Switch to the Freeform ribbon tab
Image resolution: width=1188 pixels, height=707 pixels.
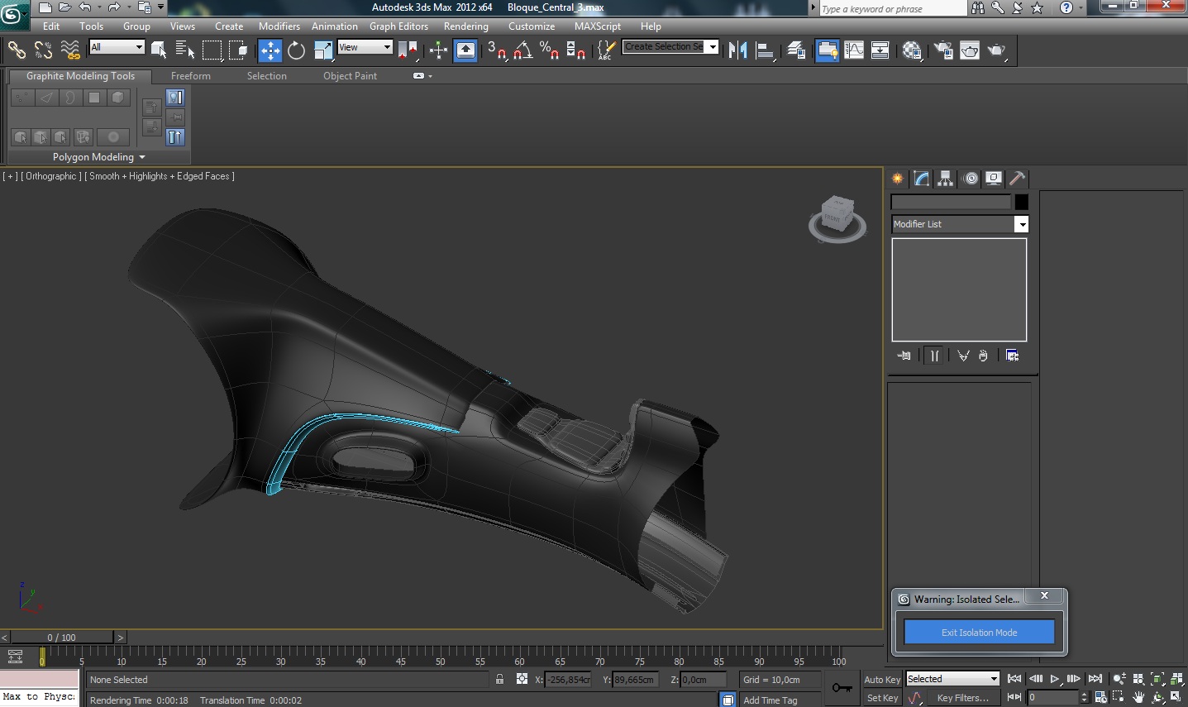click(190, 76)
